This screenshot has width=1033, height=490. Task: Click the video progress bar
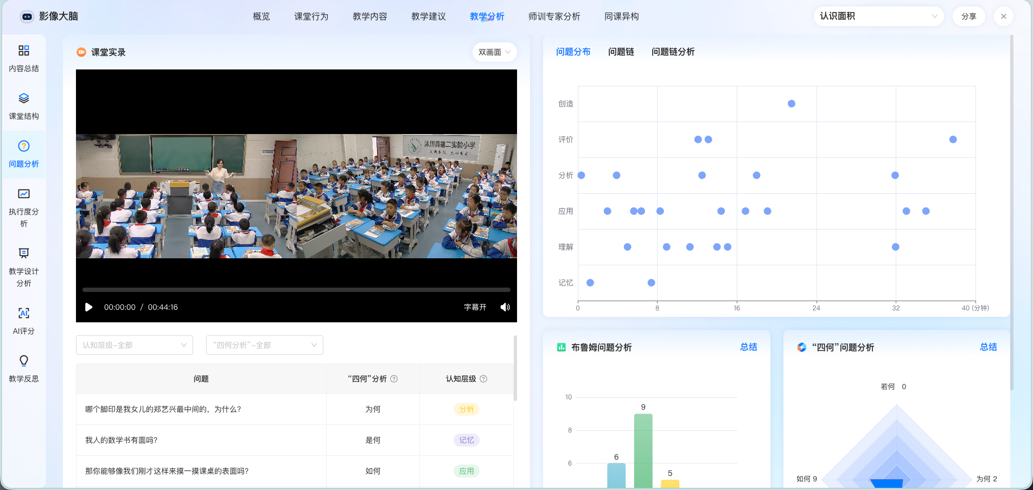296,290
